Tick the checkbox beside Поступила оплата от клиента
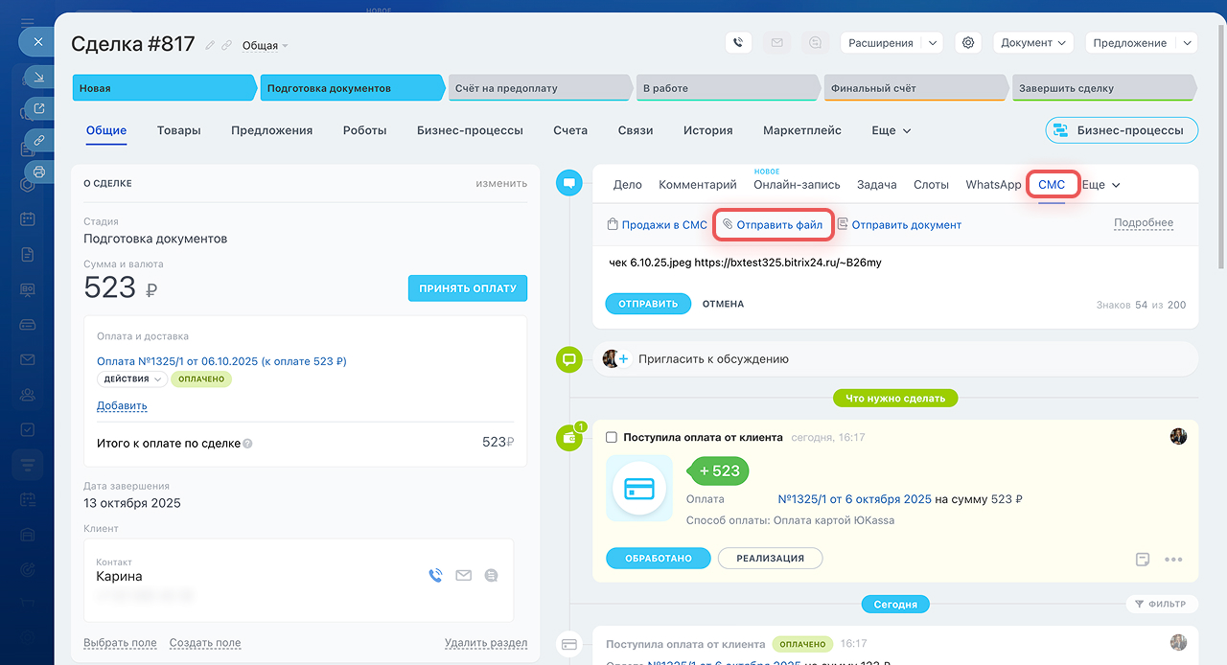Viewport: 1227px width, 665px height. [612, 437]
